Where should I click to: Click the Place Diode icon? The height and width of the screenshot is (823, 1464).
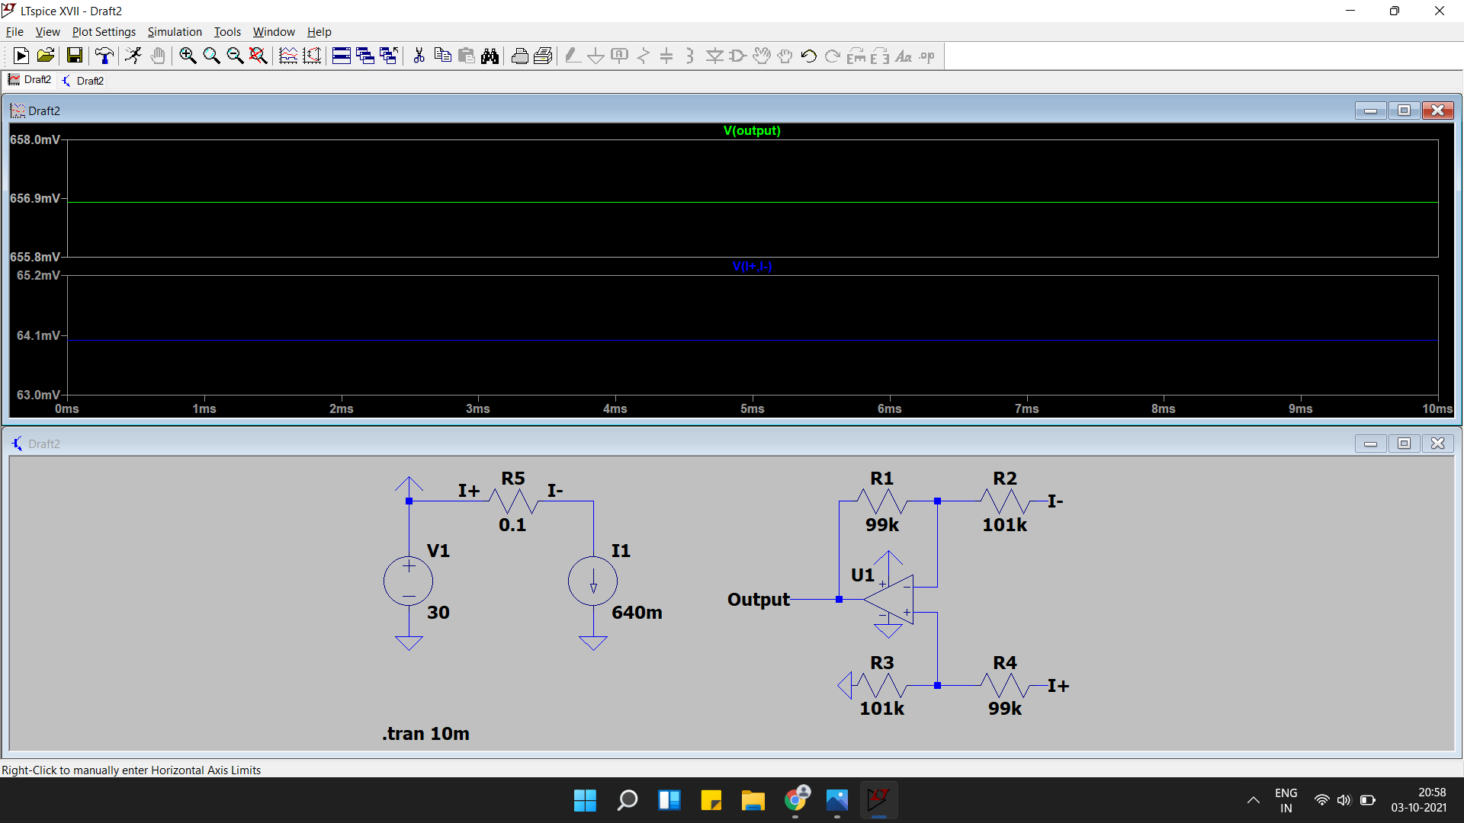[x=714, y=56]
